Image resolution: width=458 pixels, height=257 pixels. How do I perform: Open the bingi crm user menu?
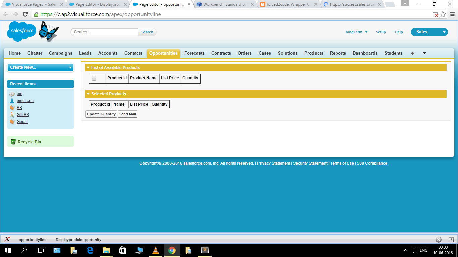point(357,32)
